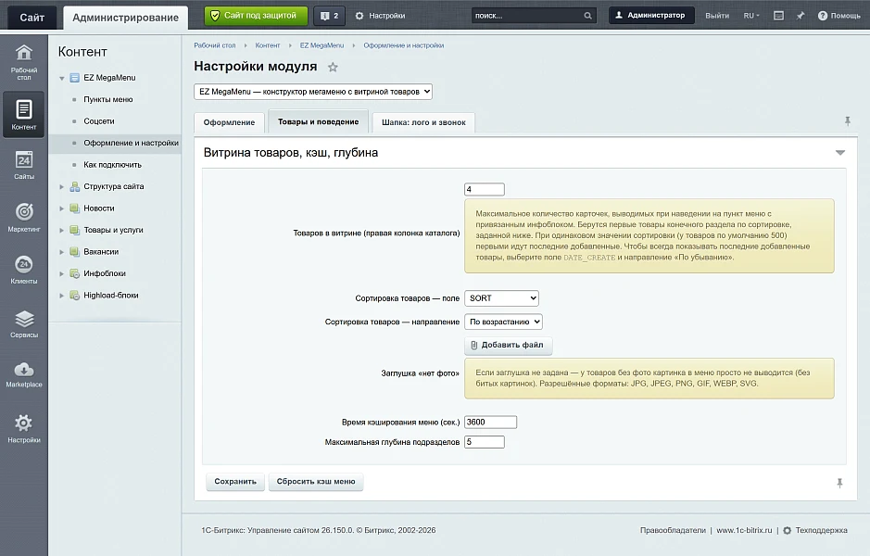This screenshot has height=556, width=870.
Task: Click the Добавить файл button
Action: (509, 345)
